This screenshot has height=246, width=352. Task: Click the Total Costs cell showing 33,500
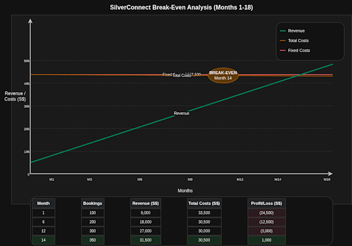[204, 213]
